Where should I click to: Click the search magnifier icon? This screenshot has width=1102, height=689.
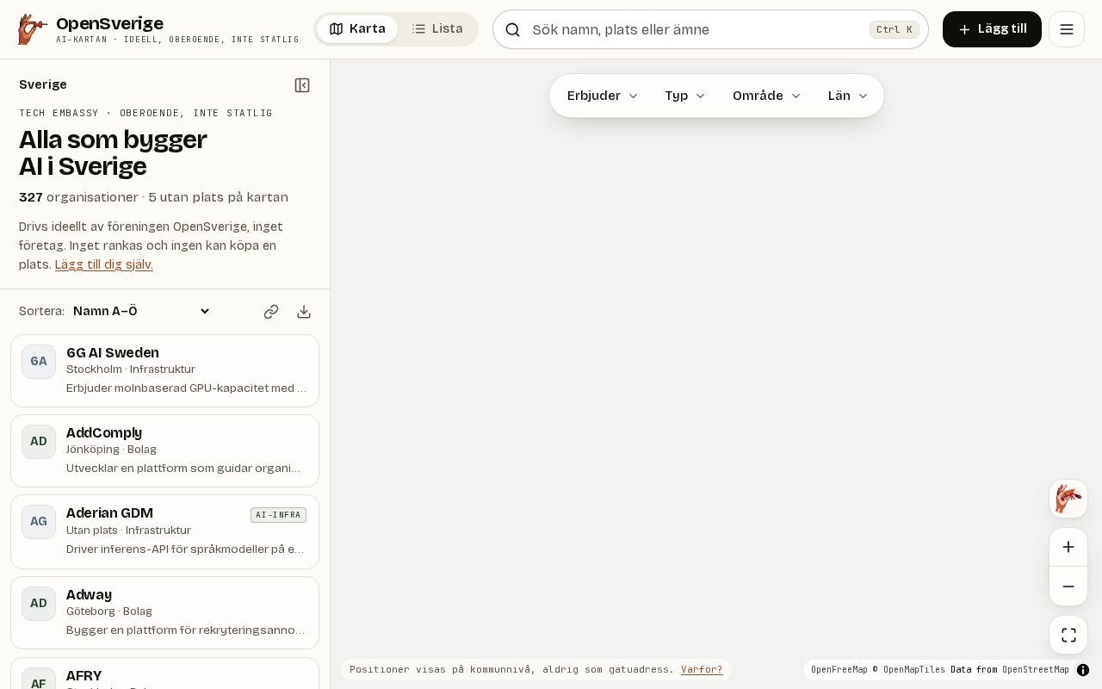pos(512,29)
